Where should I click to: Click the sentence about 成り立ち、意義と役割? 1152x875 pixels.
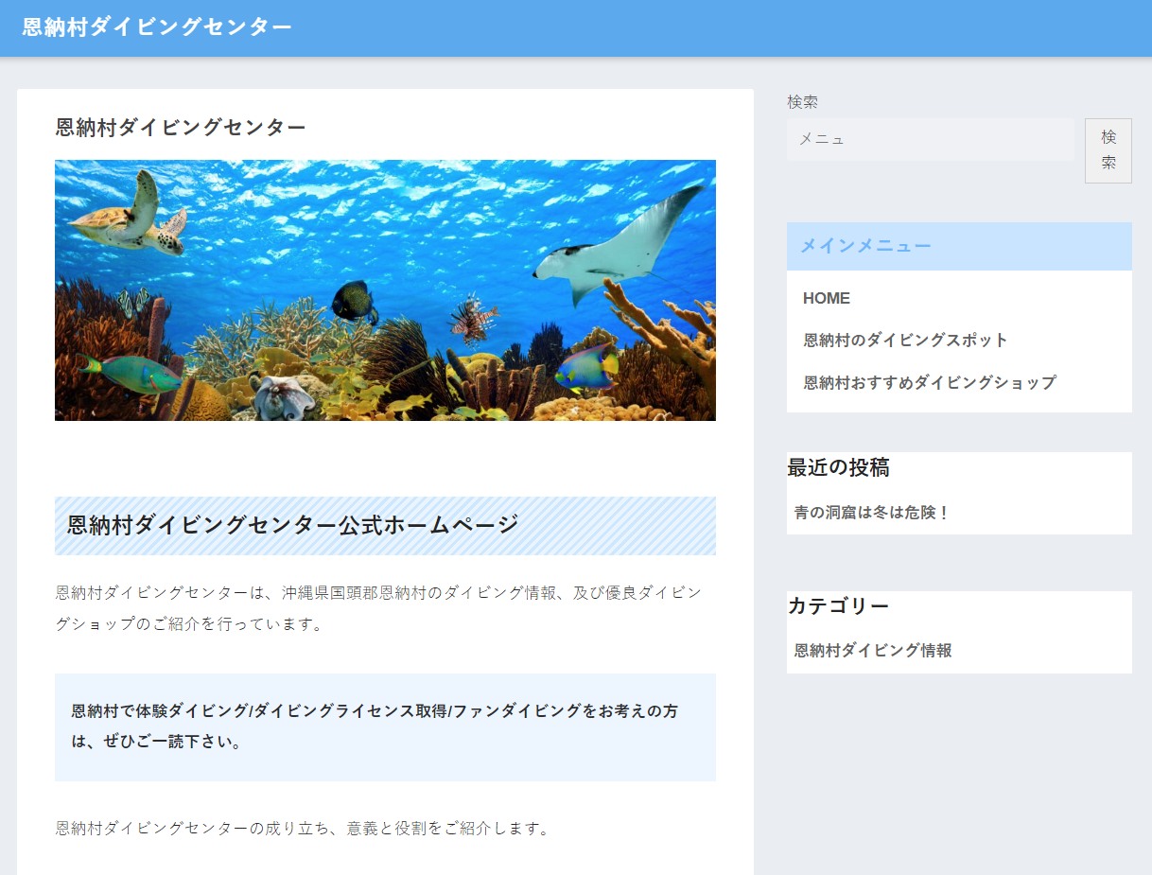click(x=303, y=829)
